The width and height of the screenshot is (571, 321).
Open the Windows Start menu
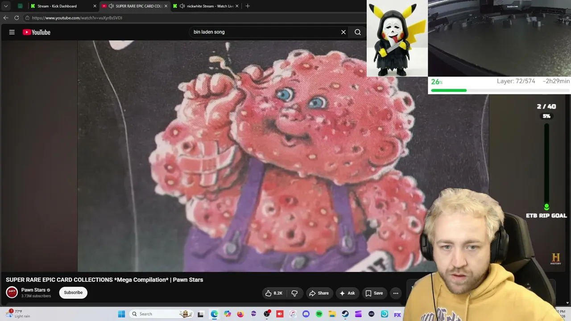pyautogui.click(x=121, y=314)
